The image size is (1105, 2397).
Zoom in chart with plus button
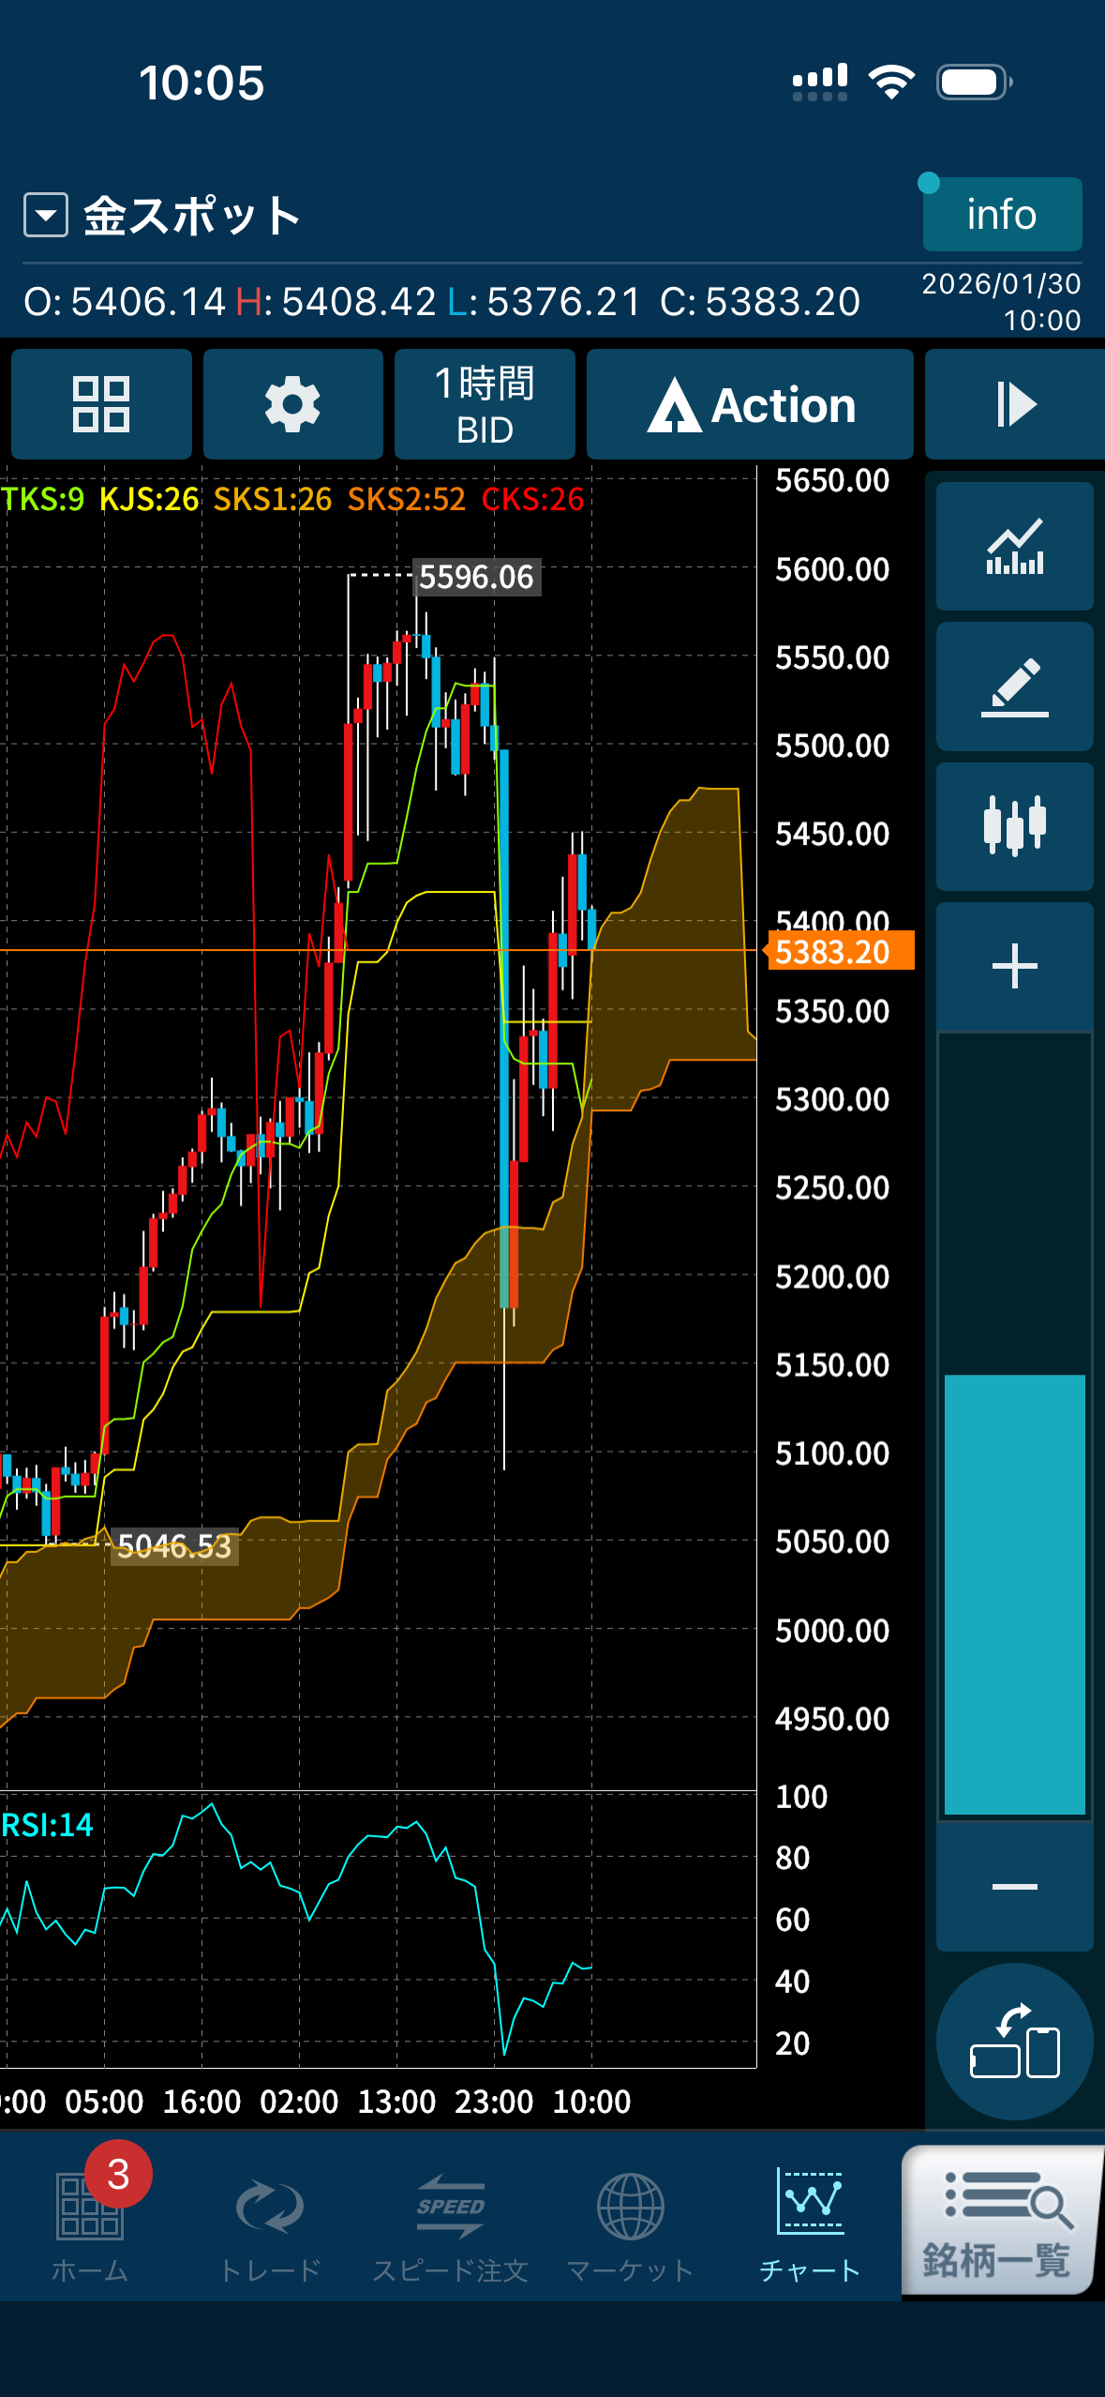click(1014, 966)
